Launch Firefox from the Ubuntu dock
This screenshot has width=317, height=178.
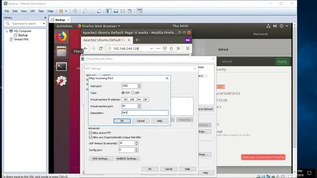(61, 37)
